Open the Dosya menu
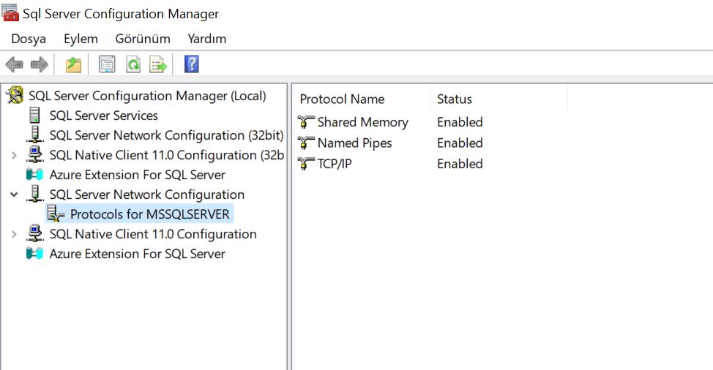The height and width of the screenshot is (370, 713). coord(29,39)
